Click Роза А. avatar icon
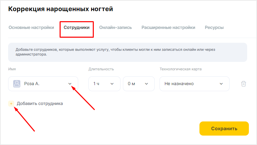Viewport: 257px width, 145px height. [x=17, y=84]
